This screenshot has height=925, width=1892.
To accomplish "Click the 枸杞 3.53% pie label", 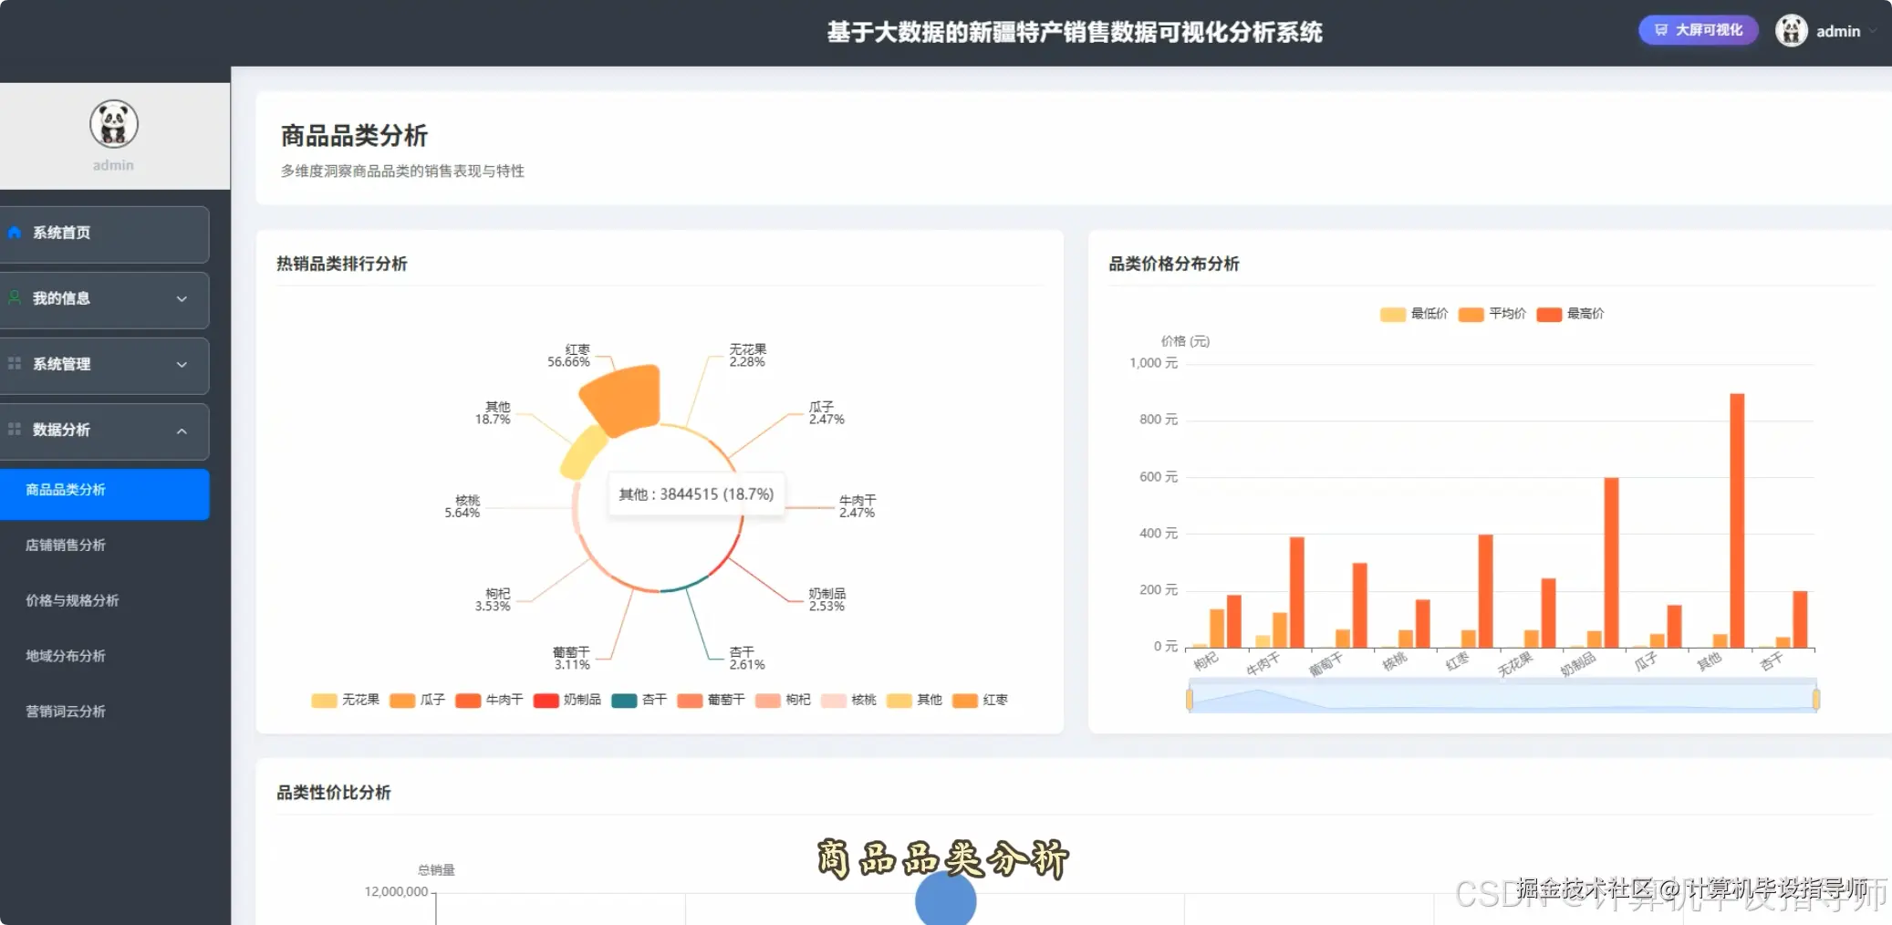I will (493, 599).
